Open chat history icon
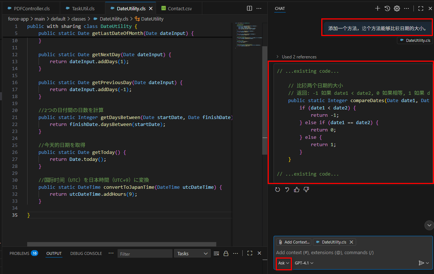The height and width of the screenshot is (274, 434). coord(387,8)
